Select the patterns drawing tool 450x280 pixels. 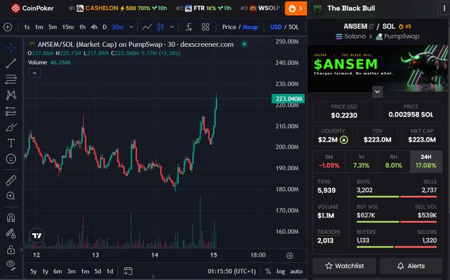coord(11,95)
